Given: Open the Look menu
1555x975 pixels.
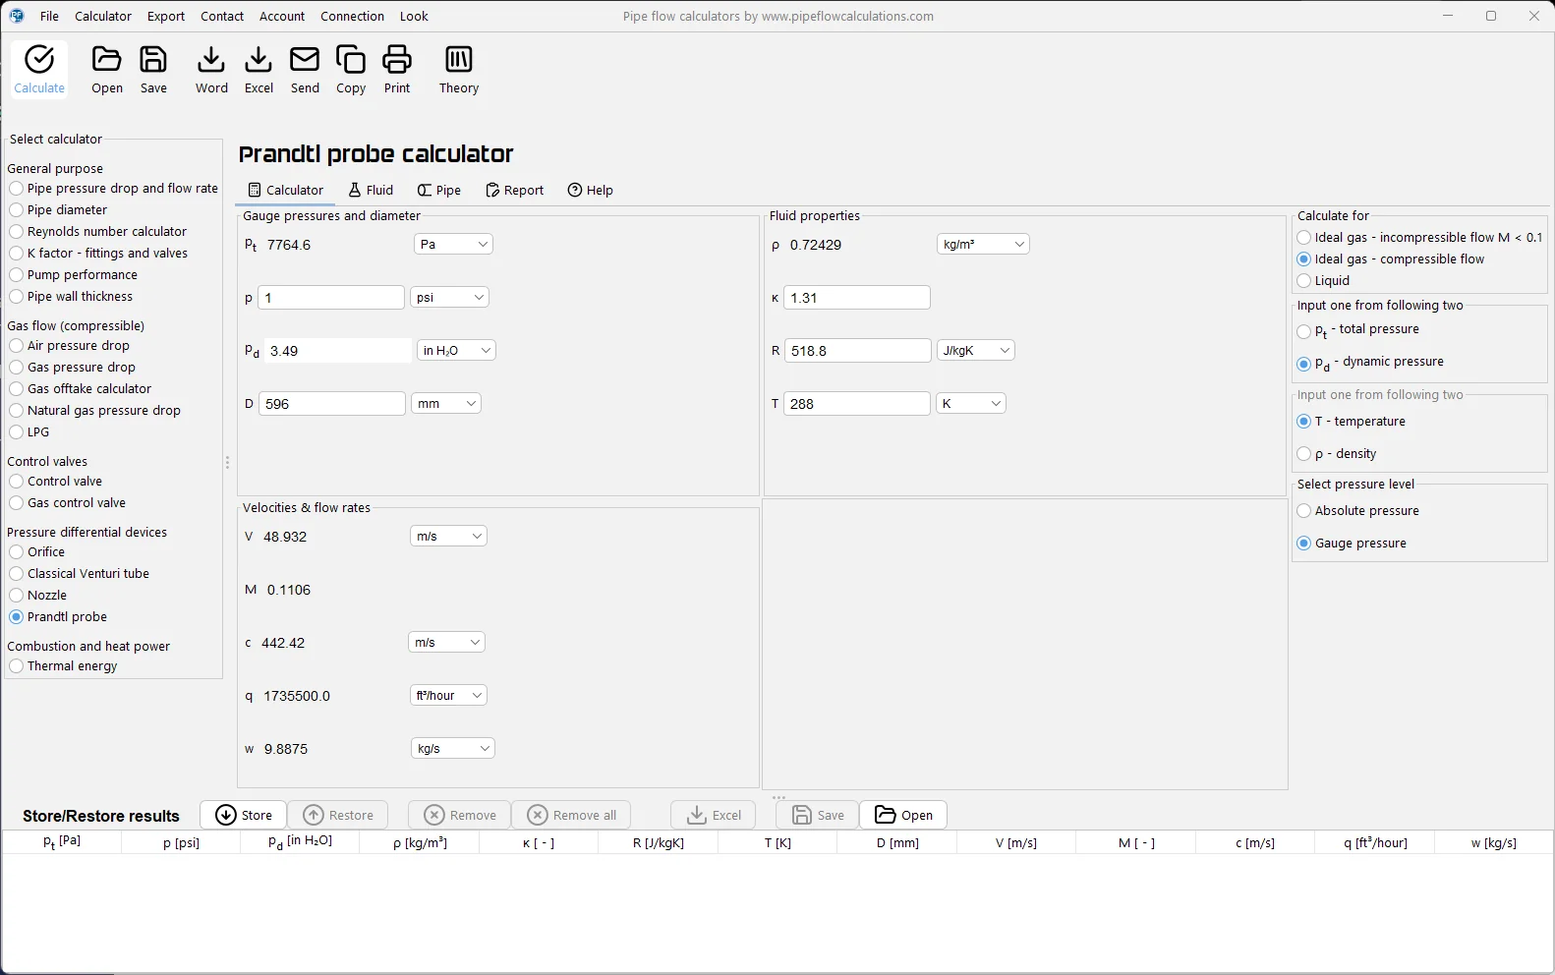Looking at the screenshot, I should (414, 16).
